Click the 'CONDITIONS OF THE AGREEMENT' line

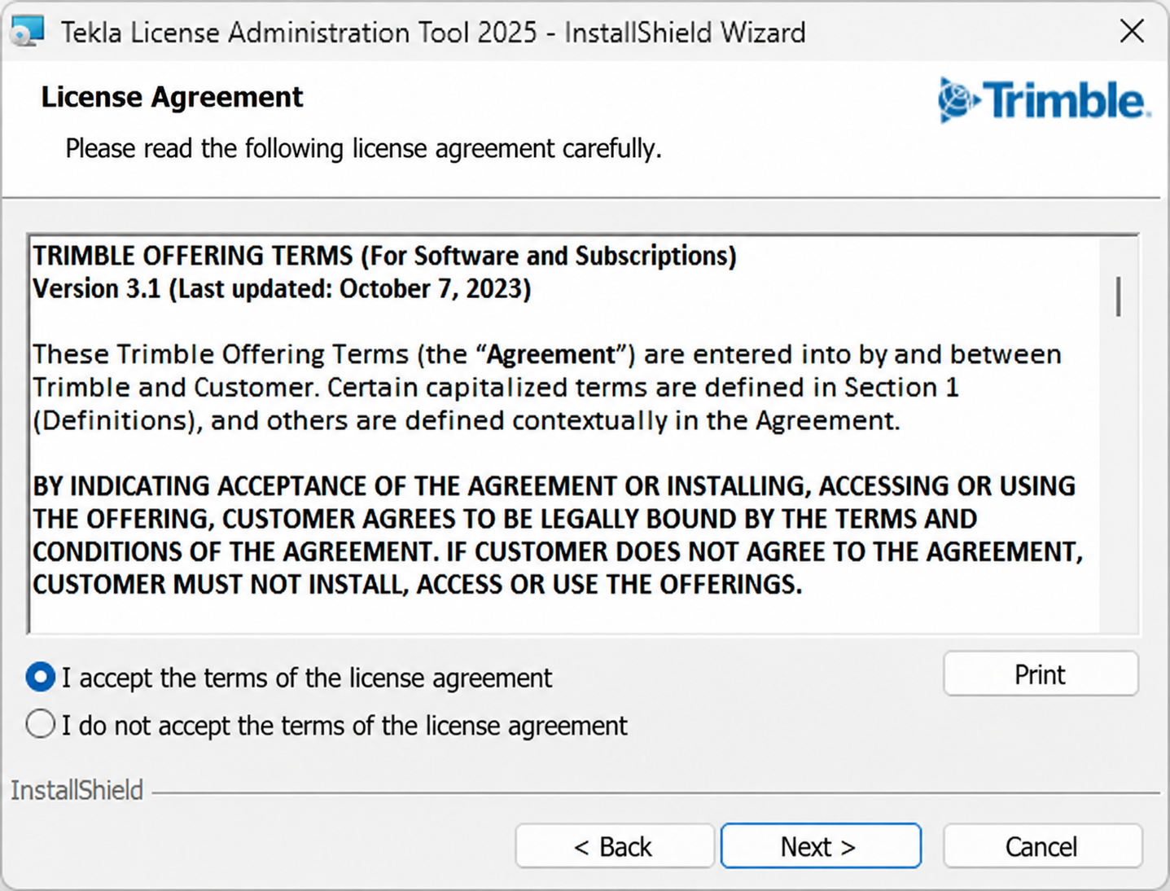558,552
